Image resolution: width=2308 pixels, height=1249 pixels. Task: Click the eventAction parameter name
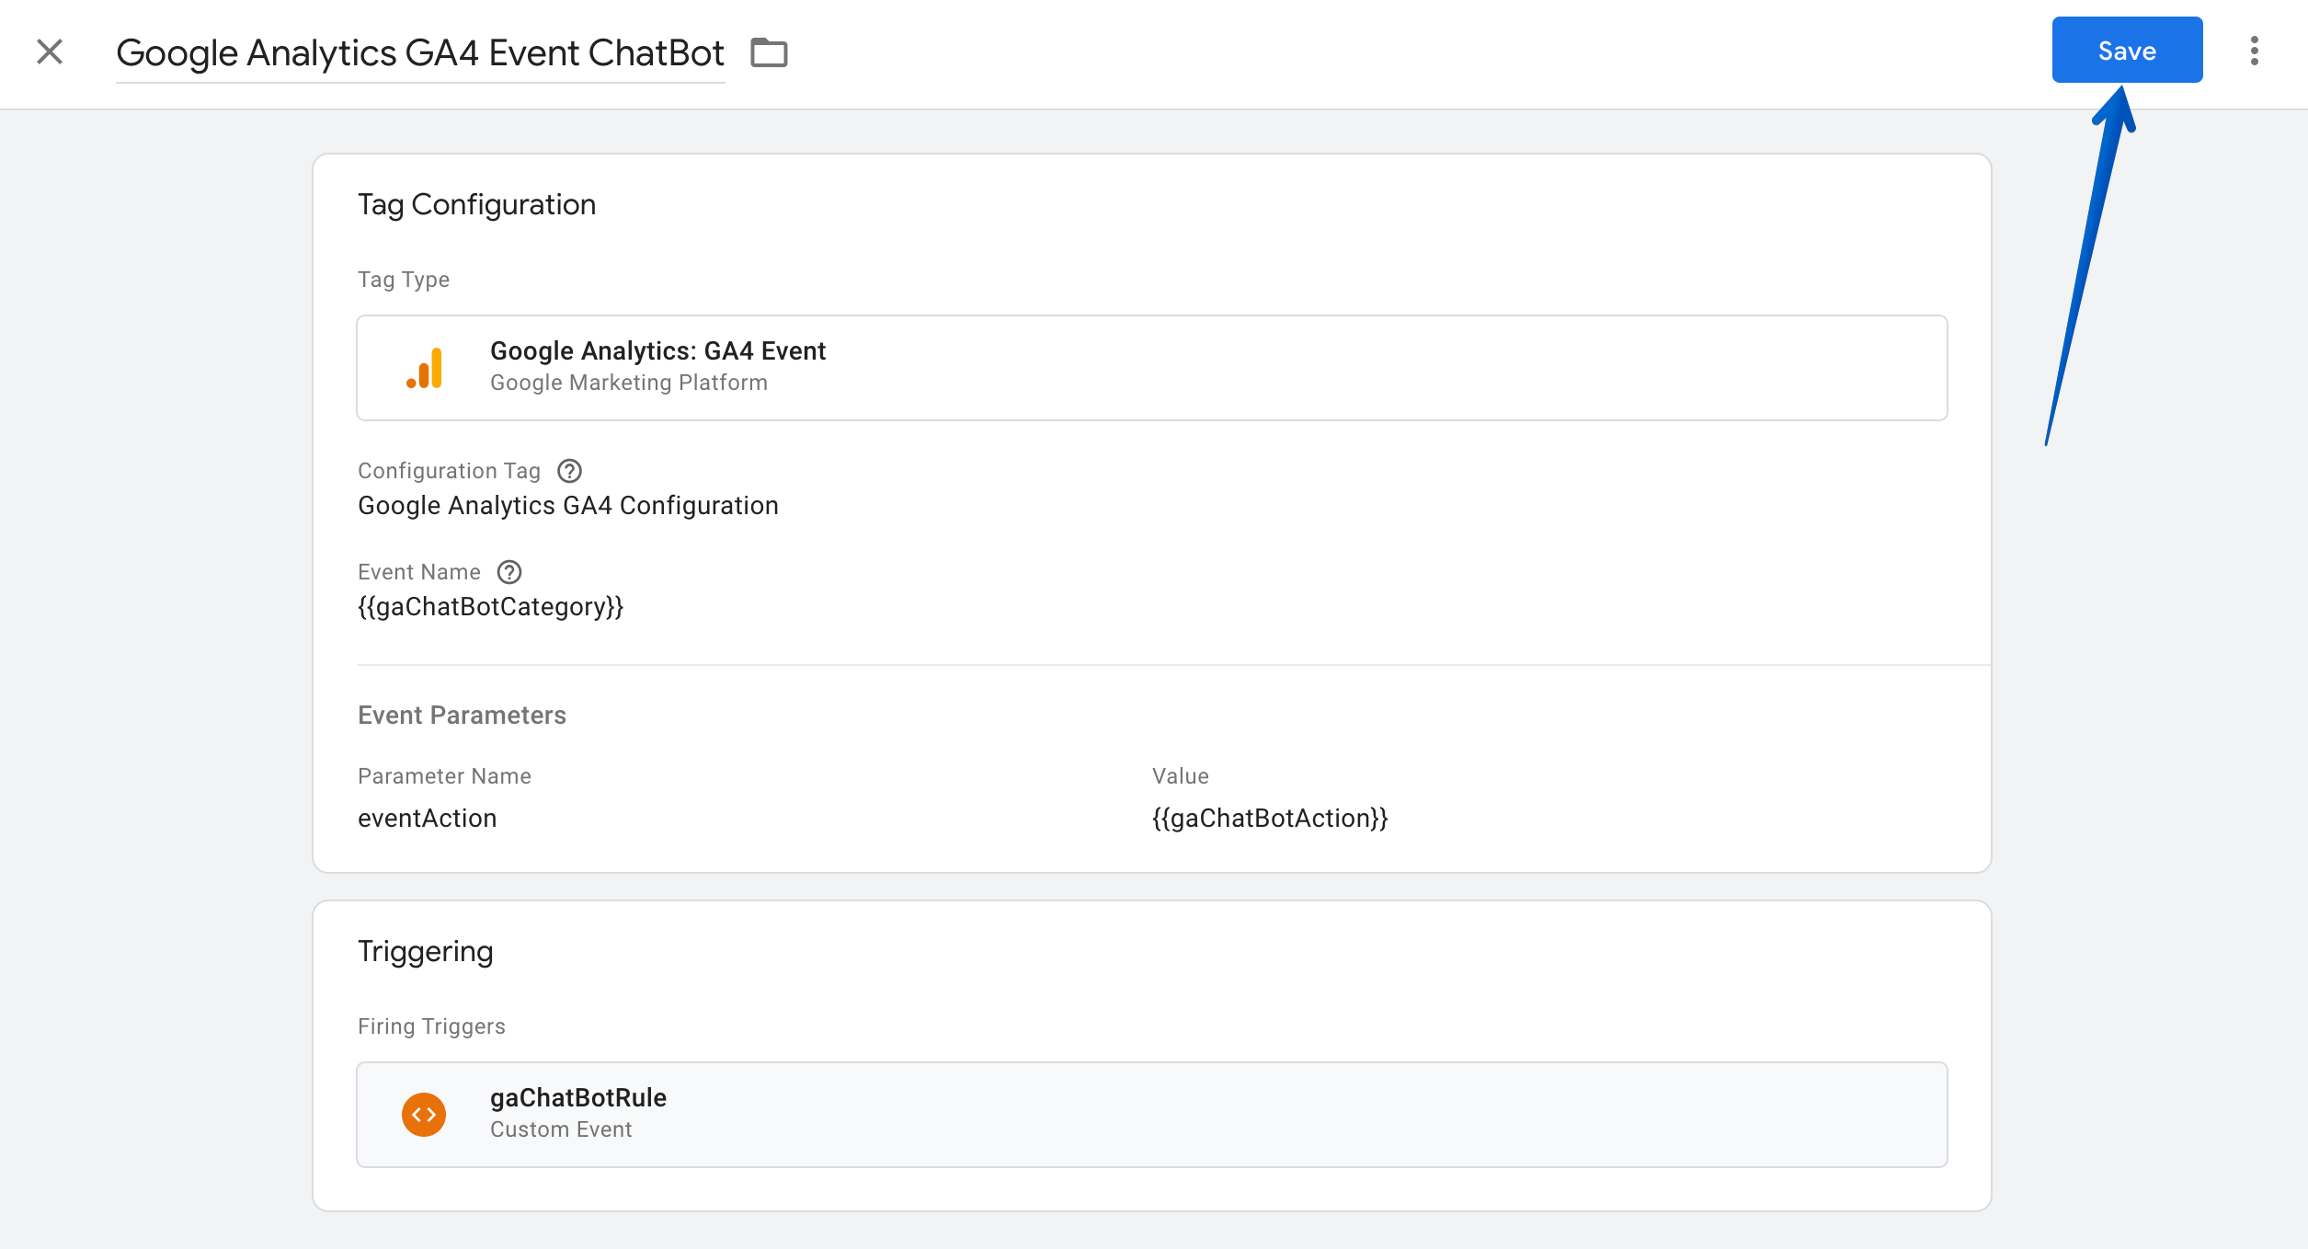(427, 819)
